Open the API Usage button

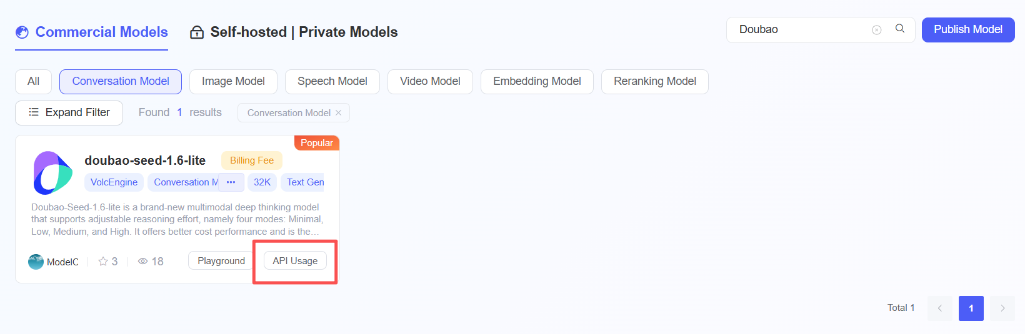point(295,261)
